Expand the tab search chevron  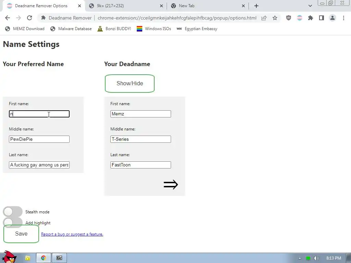310,6
